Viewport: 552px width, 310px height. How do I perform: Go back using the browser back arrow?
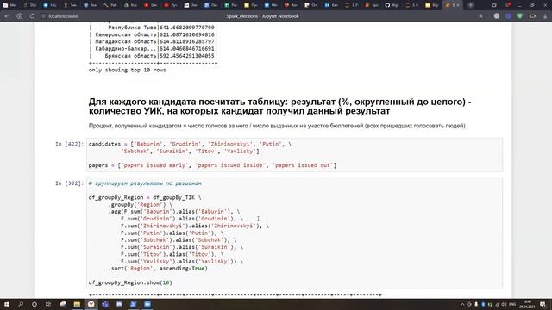[7, 16]
